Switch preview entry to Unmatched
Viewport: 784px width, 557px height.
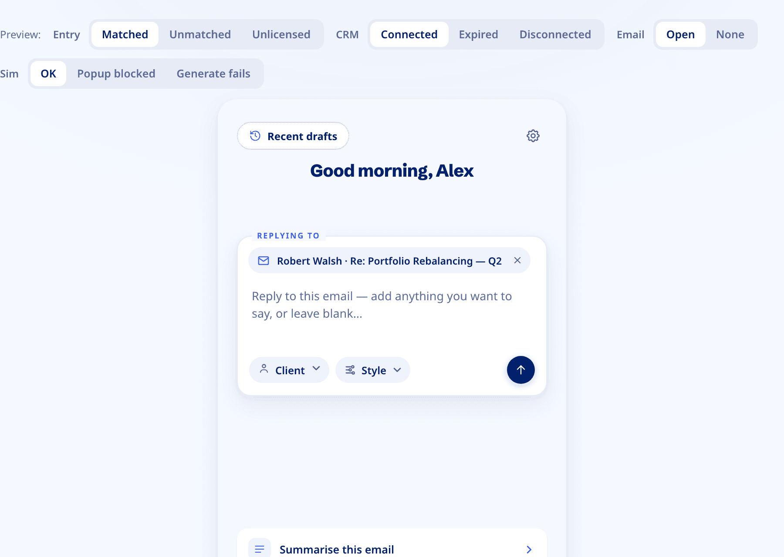click(x=200, y=34)
